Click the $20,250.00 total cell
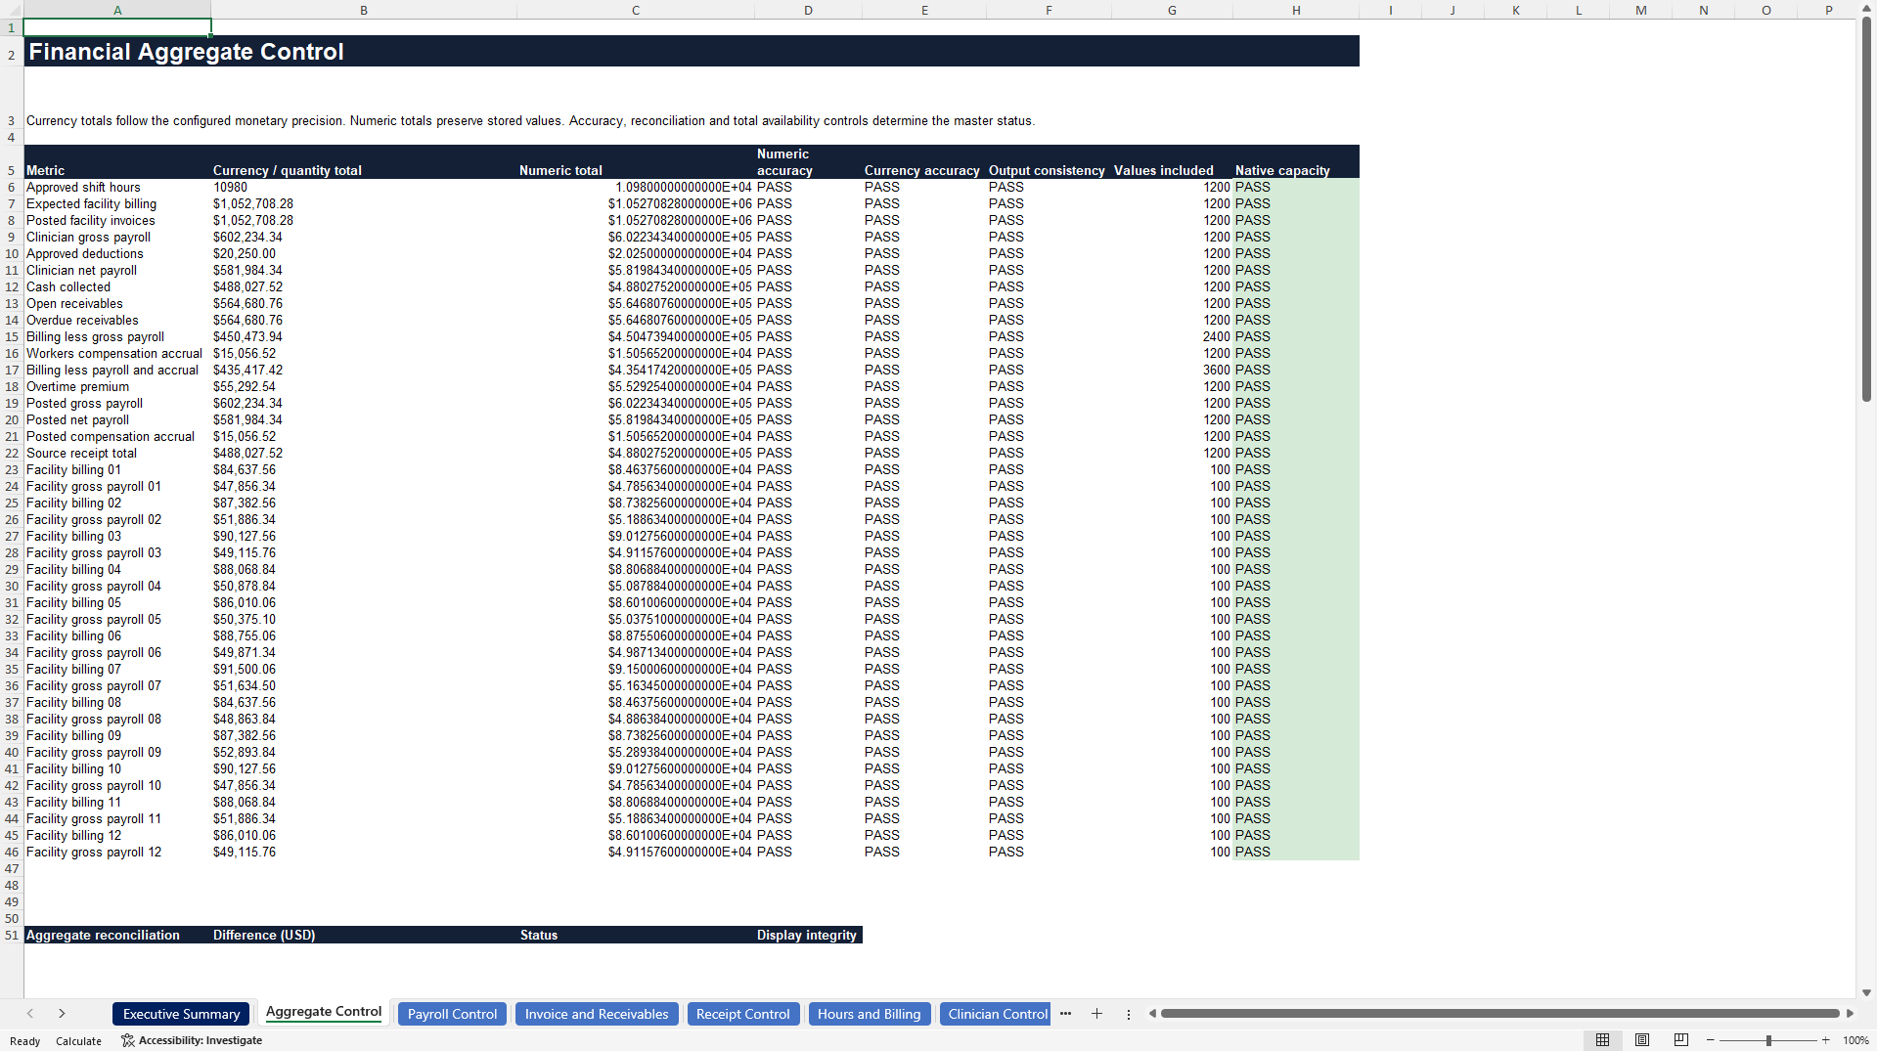 (x=364, y=253)
